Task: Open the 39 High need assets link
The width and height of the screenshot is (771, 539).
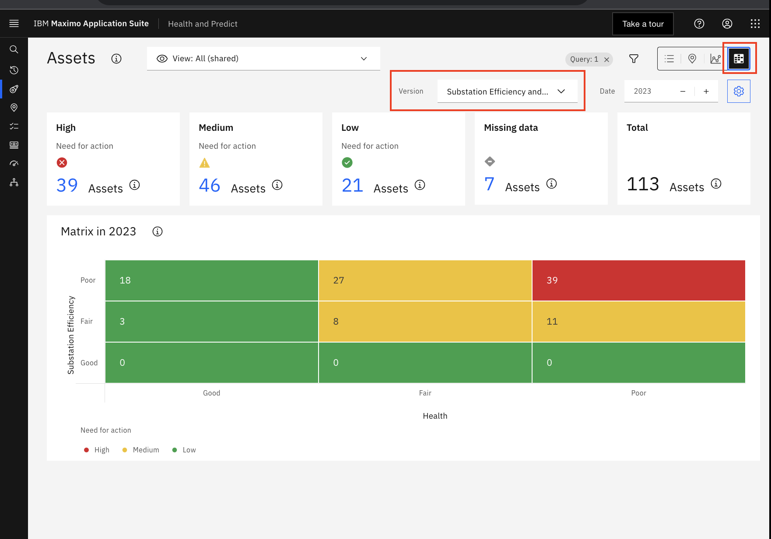Action: coord(67,185)
